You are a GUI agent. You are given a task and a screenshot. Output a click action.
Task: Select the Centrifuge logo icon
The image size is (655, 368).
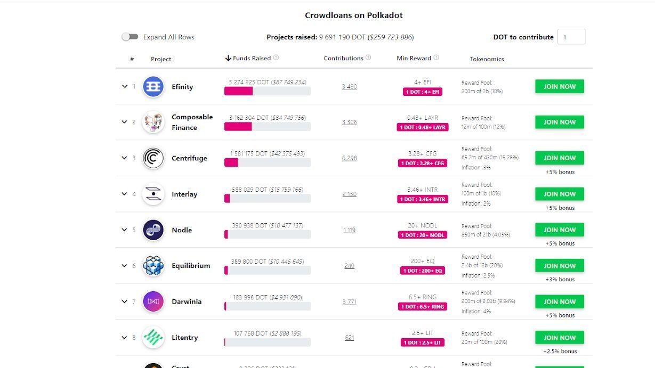(x=153, y=158)
